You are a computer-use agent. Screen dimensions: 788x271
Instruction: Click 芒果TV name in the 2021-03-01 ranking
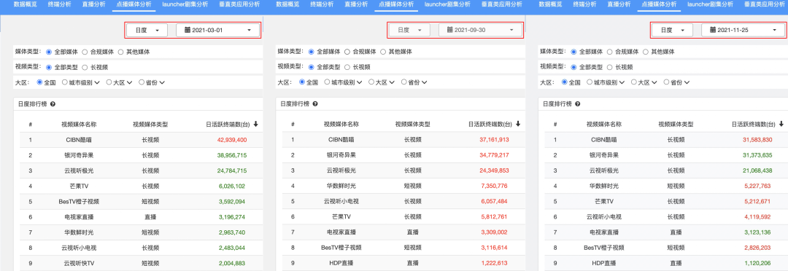coord(77,186)
